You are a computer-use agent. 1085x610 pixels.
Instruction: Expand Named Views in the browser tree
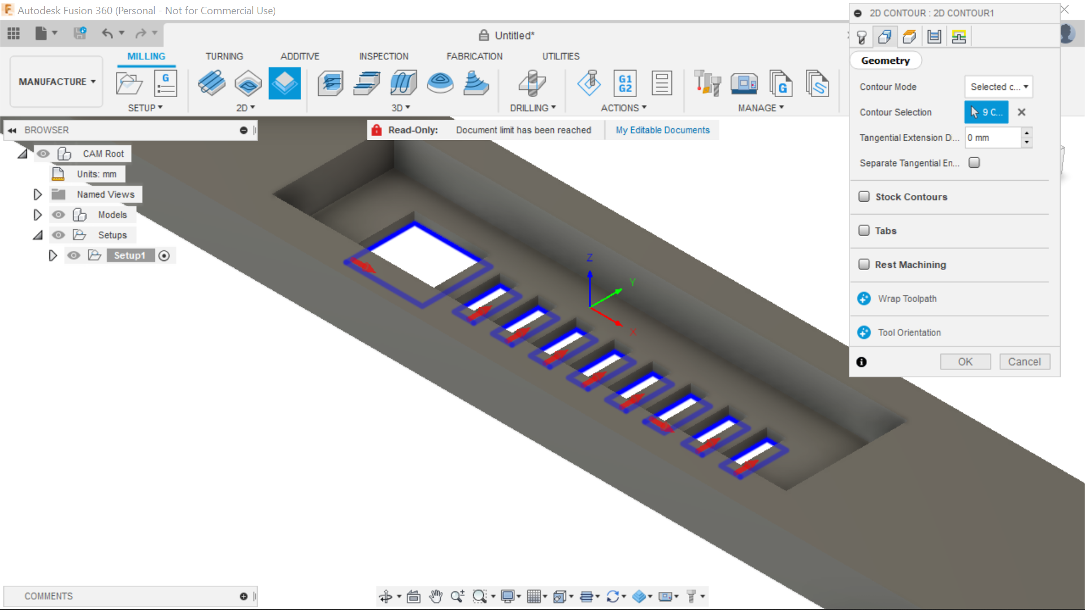tap(37, 194)
